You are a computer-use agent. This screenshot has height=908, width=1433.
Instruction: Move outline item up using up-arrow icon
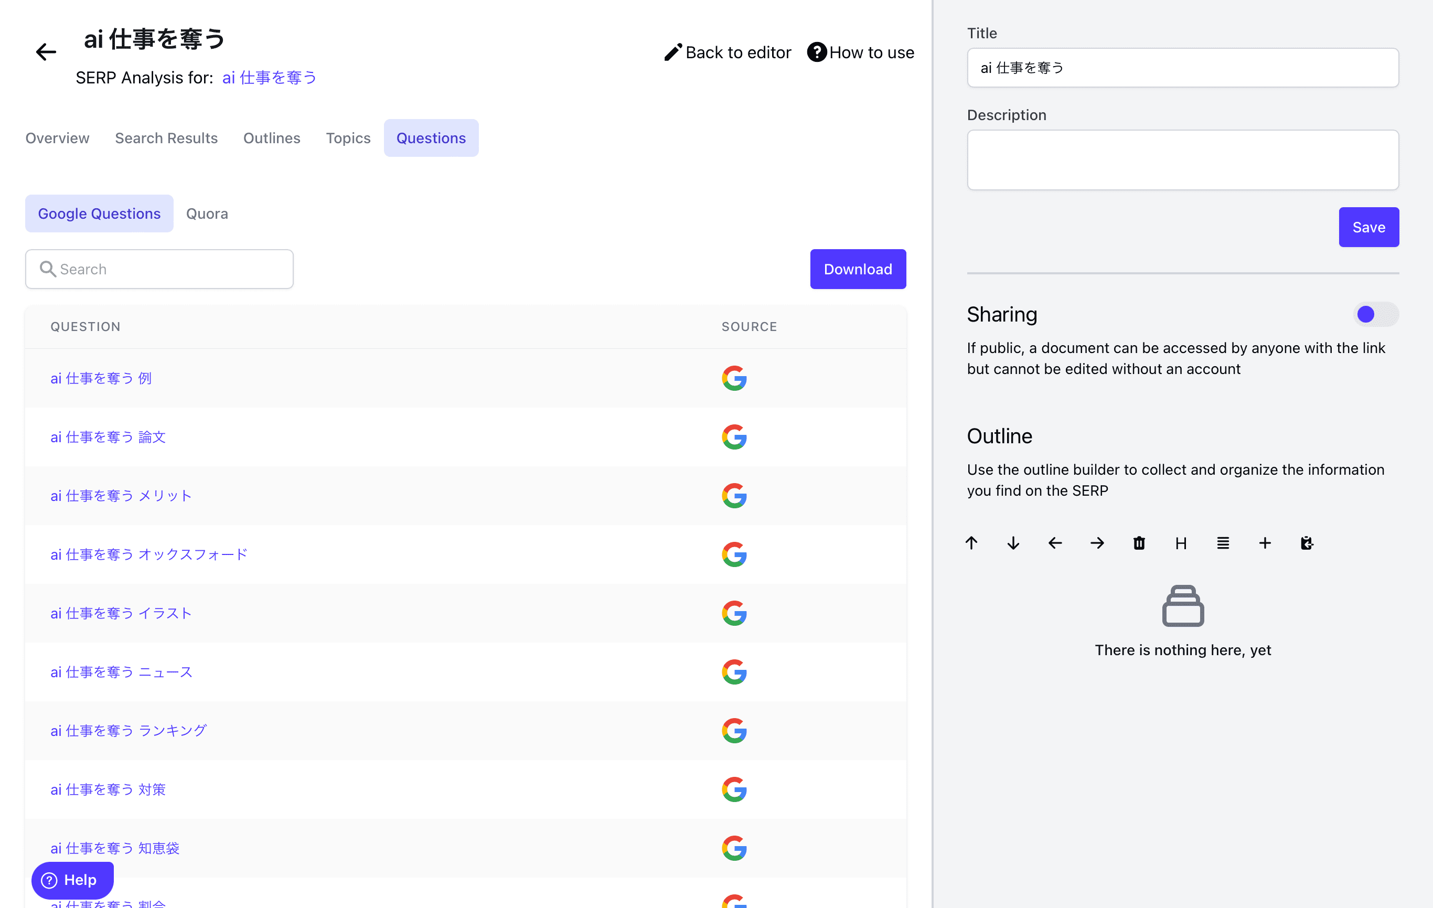[972, 543]
